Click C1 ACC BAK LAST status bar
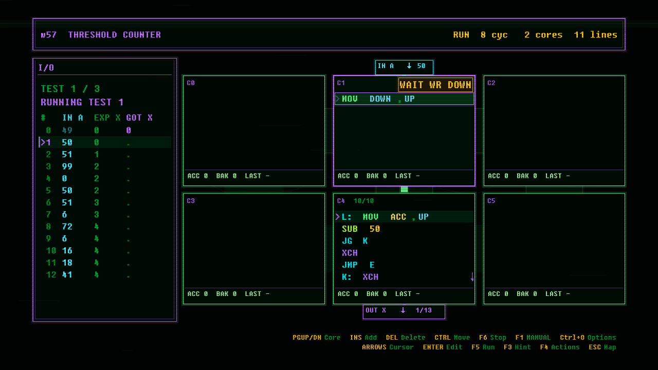Viewport: 658px width, 370px height. coord(404,176)
